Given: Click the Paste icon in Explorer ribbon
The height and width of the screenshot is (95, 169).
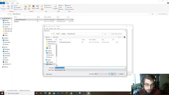Looking at the screenshot, I should click(12, 7).
